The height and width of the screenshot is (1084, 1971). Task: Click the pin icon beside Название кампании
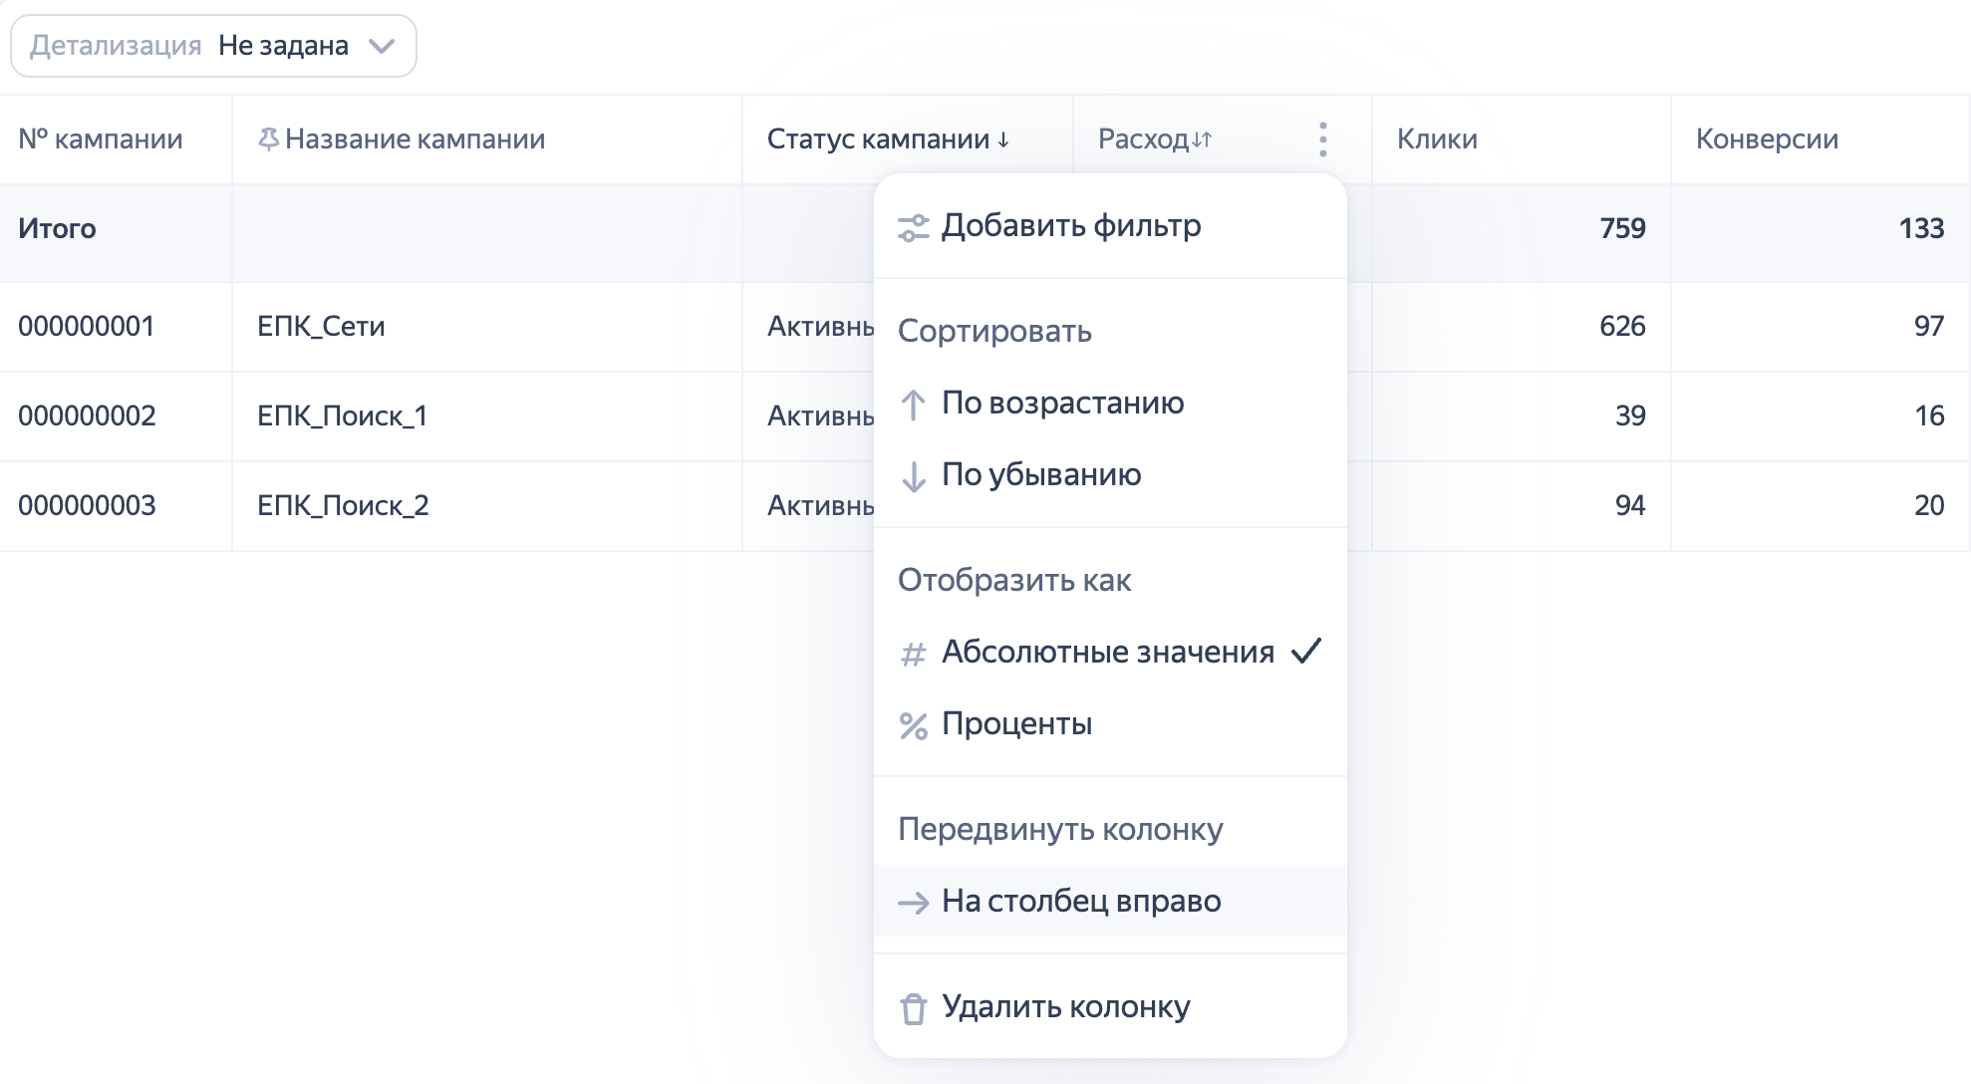[268, 139]
